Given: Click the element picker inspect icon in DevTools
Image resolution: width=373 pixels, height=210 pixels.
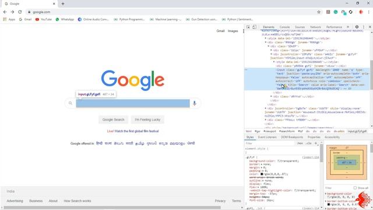Looking at the screenshot, I should coord(248,27).
